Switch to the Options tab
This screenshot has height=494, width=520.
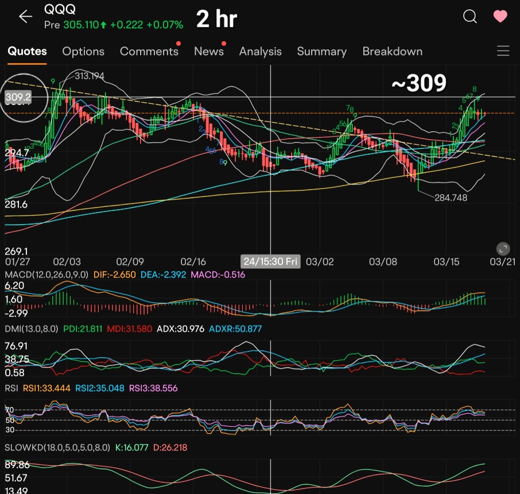click(x=83, y=52)
